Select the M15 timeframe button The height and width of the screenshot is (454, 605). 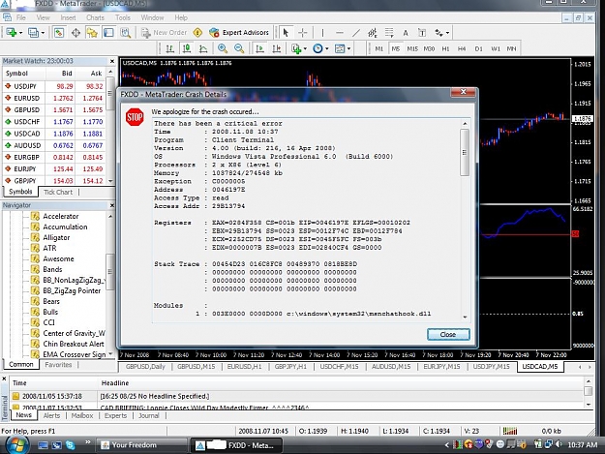(412, 48)
